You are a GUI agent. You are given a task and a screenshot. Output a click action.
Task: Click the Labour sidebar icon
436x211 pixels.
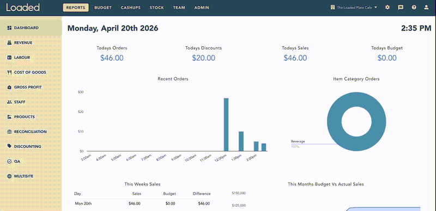9,58
